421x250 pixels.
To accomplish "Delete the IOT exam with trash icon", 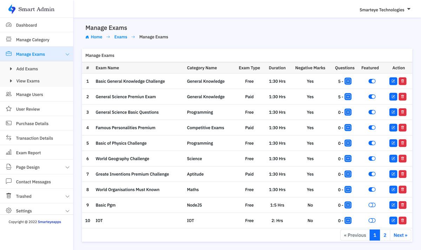I will click(402, 221).
